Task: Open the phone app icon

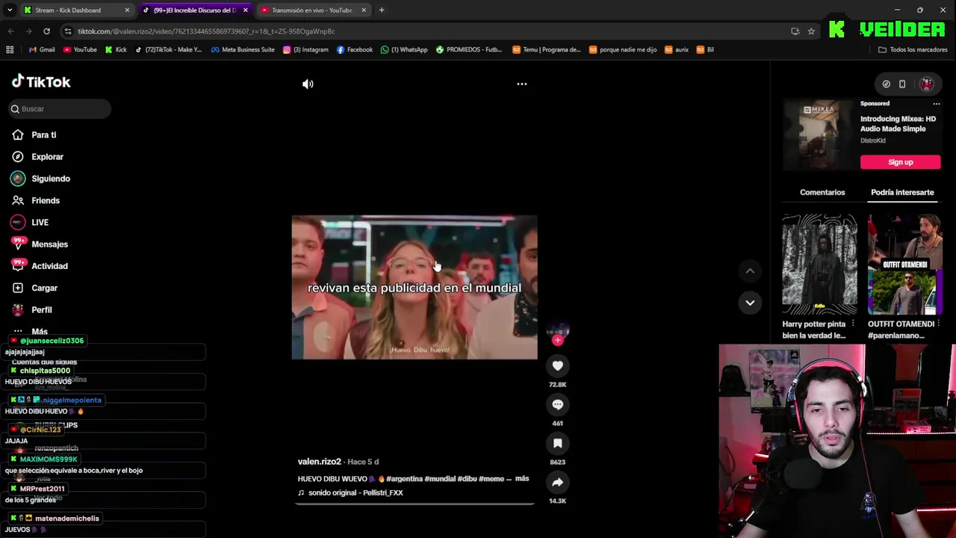Action: point(902,84)
